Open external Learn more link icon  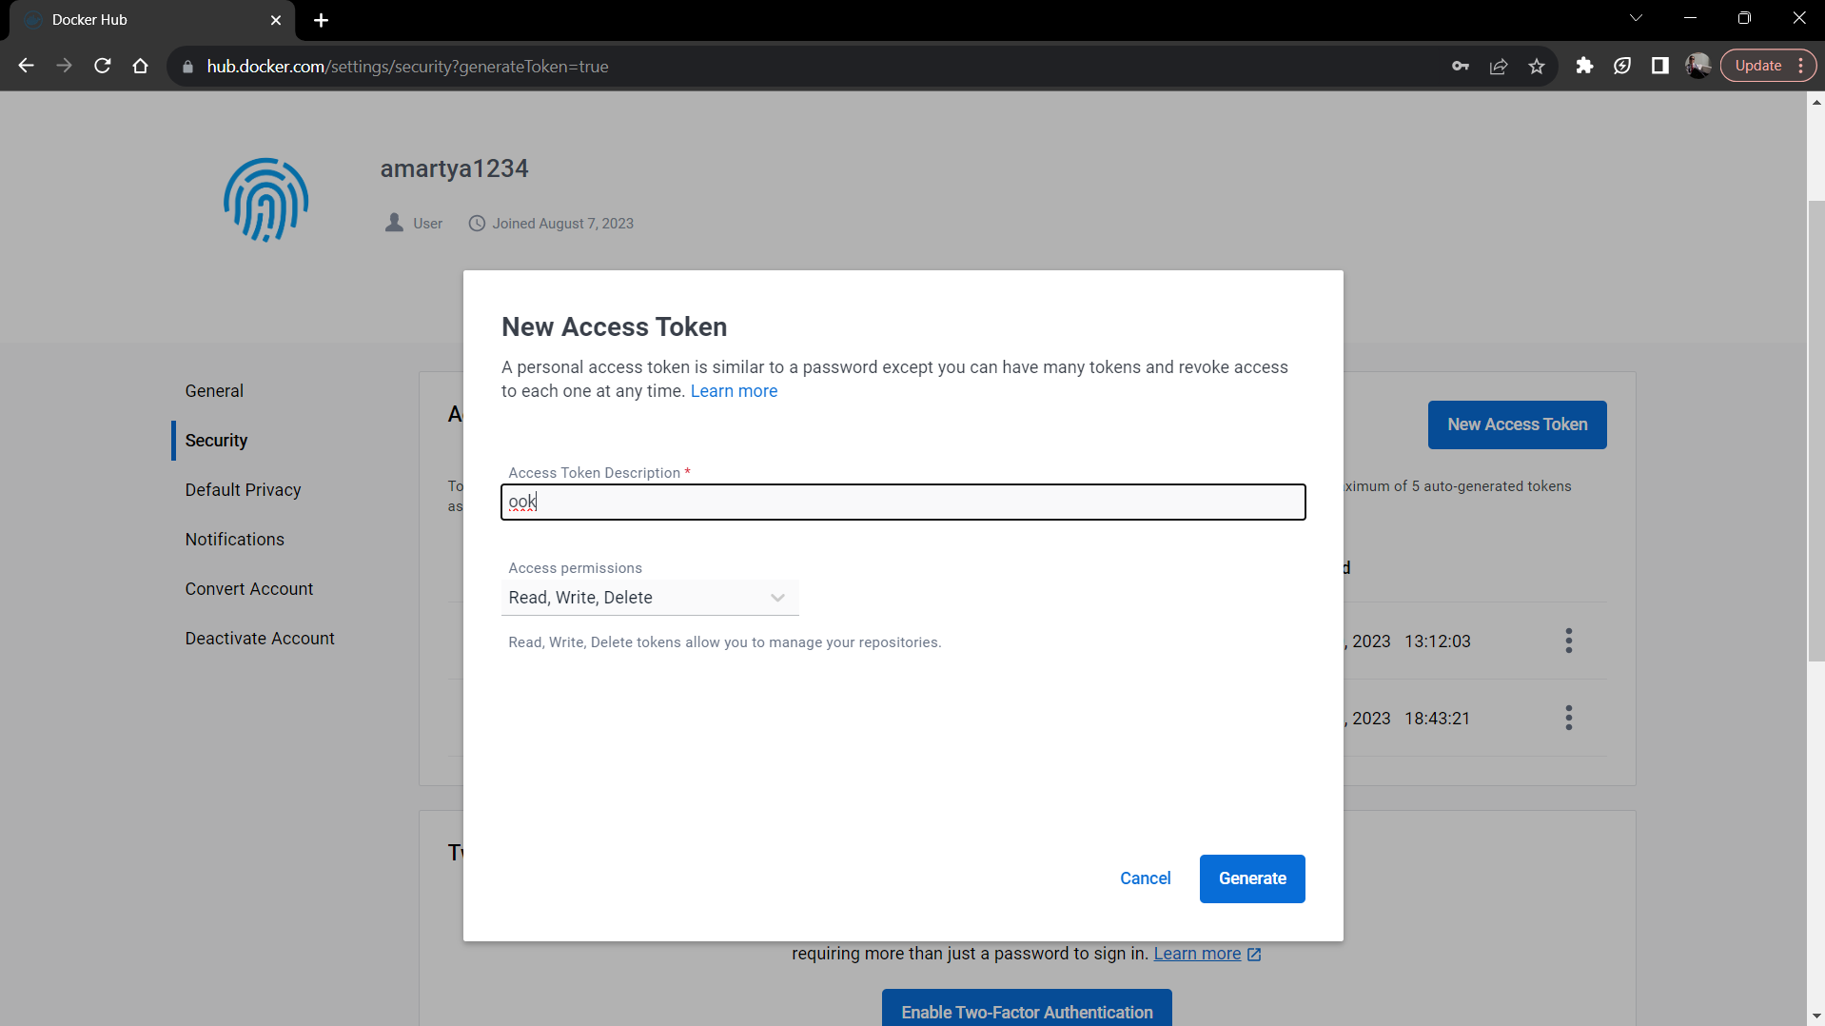(1254, 954)
